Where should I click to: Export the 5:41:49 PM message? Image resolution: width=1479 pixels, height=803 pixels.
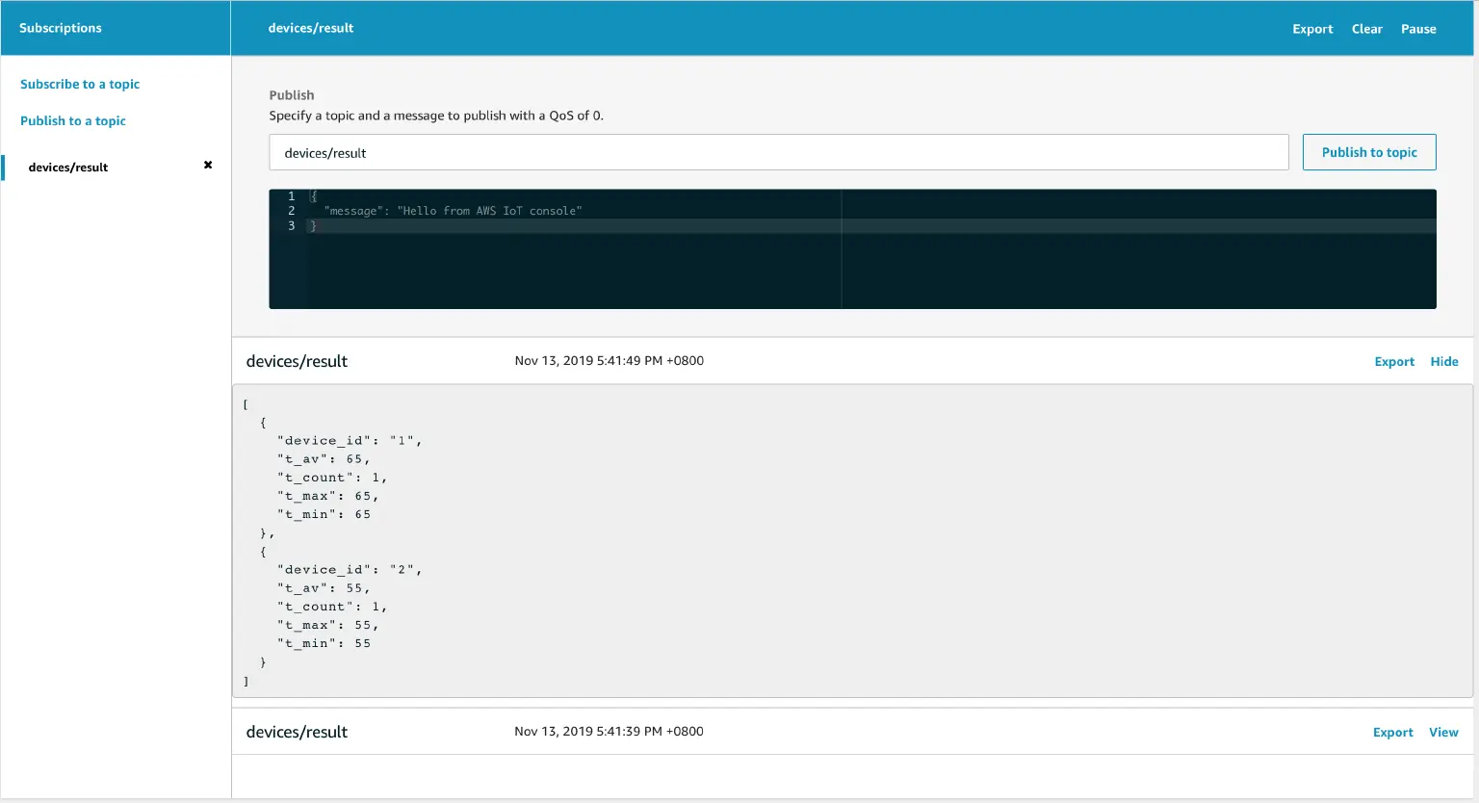[x=1394, y=361]
